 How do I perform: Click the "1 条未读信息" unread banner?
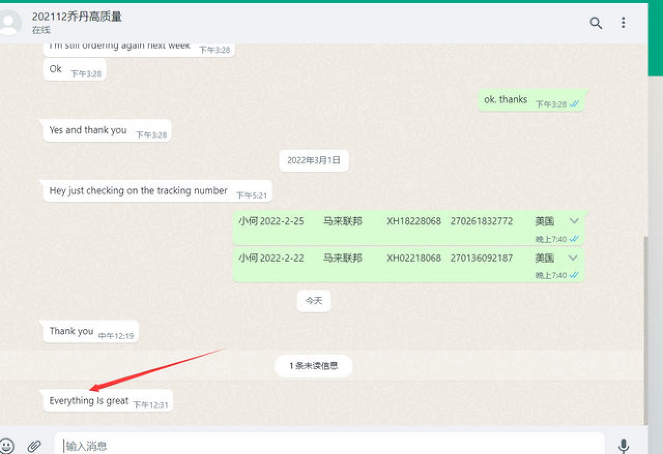click(x=313, y=366)
